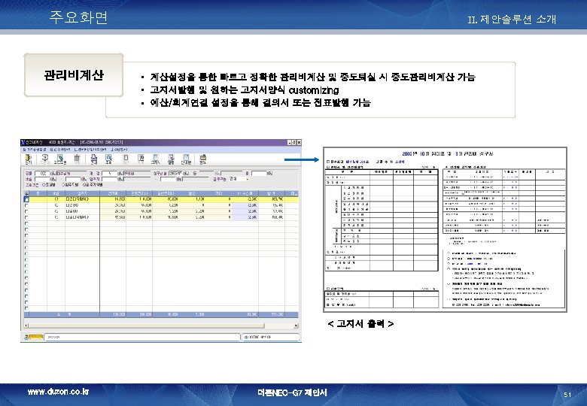Open the last menu in the menu bar

[119, 150]
